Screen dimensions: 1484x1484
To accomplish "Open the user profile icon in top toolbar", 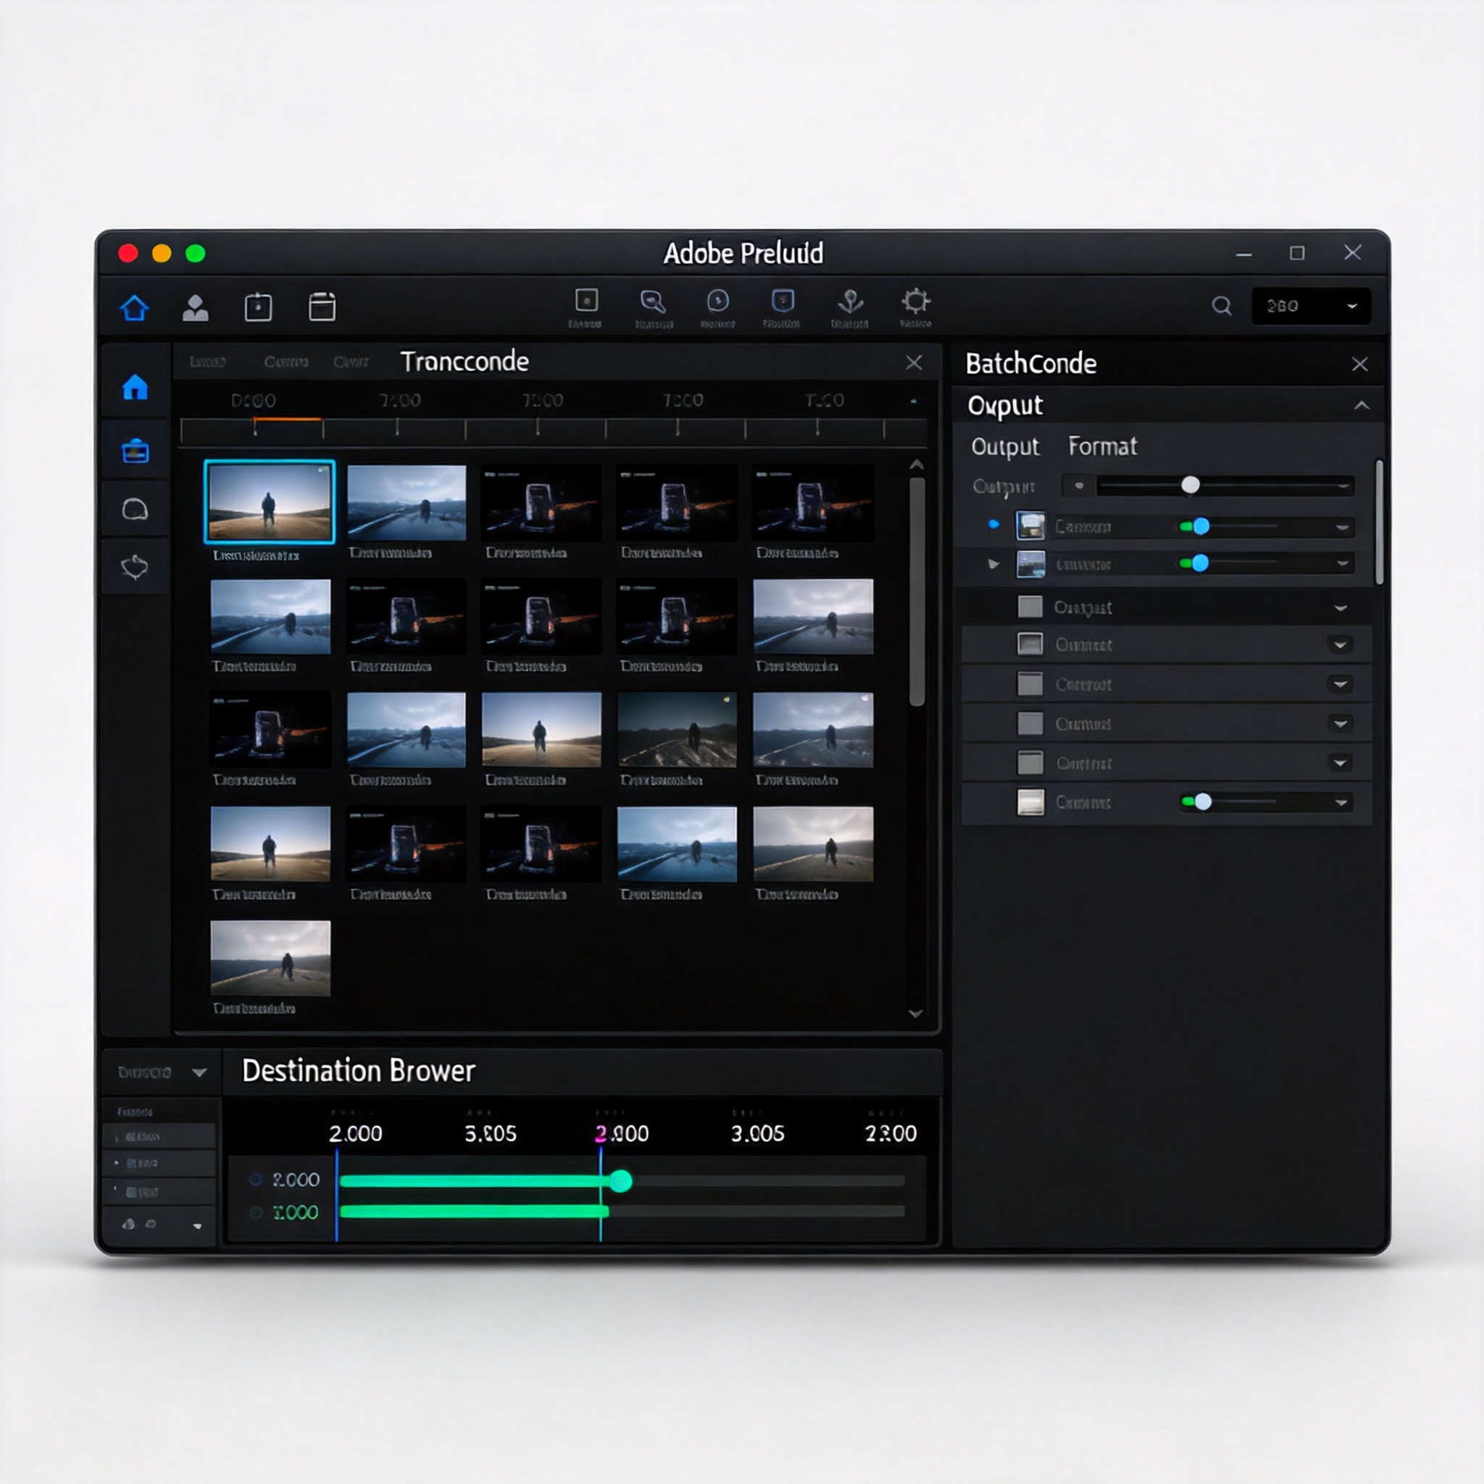I will (196, 307).
